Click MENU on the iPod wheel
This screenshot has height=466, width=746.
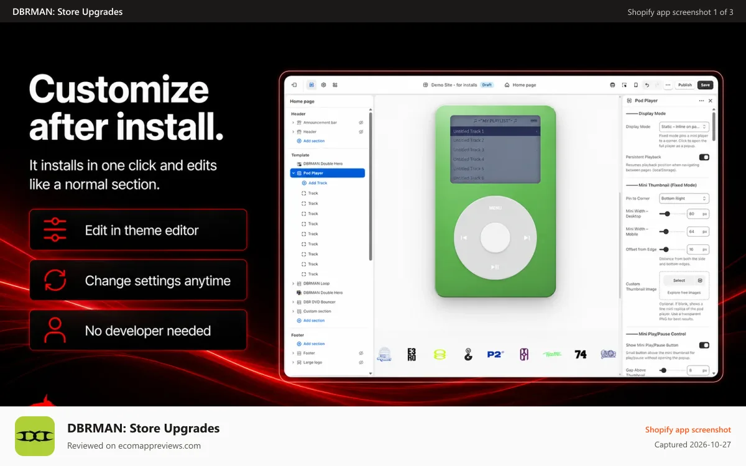(495, 208)
